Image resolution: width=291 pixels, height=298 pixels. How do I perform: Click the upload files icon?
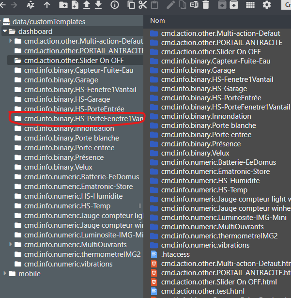(87, 5)
